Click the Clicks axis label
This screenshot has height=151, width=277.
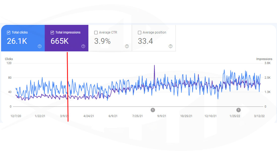(x=9, y=59)
